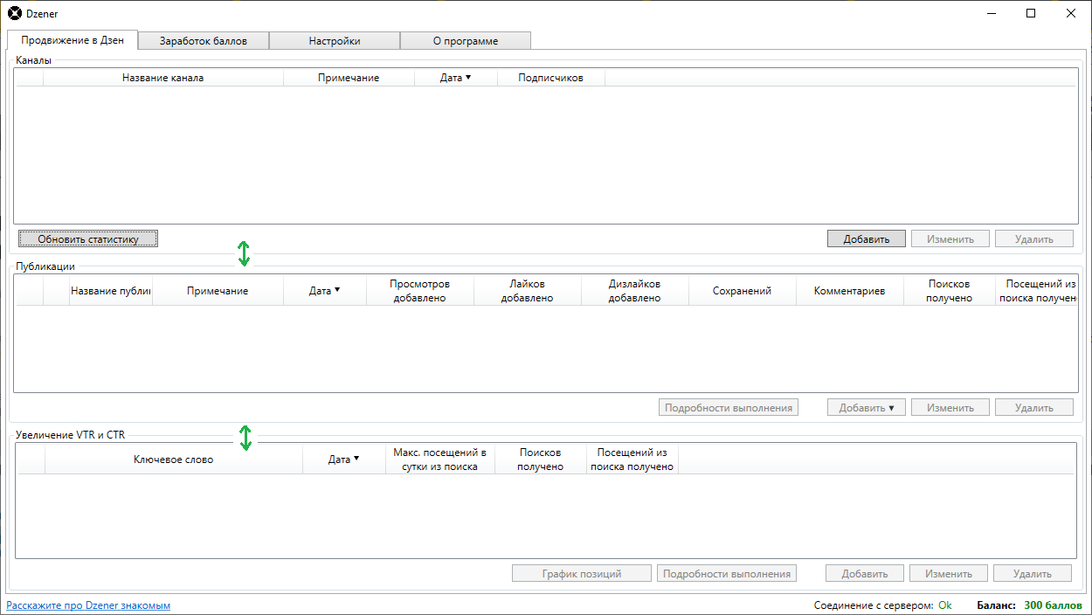Open the Расскажите про Dzener знакомым link
The height and width of the screenshot is (615, 1092).
(88, 605)
